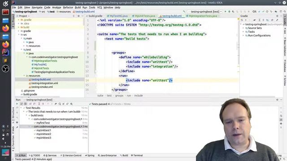This screenshot has height=161, width=287.
Task: Revert changes with Git rollback icon
Action: click(271, 12)
